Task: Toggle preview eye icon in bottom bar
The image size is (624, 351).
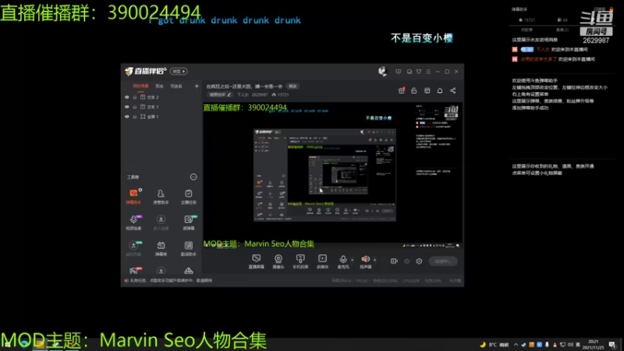Action: coord(406,261)
